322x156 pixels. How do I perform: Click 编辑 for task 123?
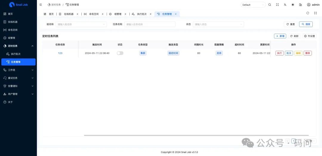tap(298, 53)
